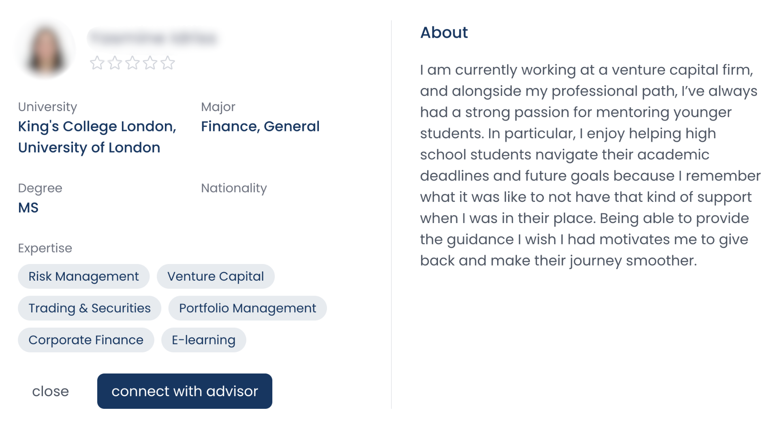Click the Nationality field label
This screenshot has width=782, height=425.
click(233, 188)
